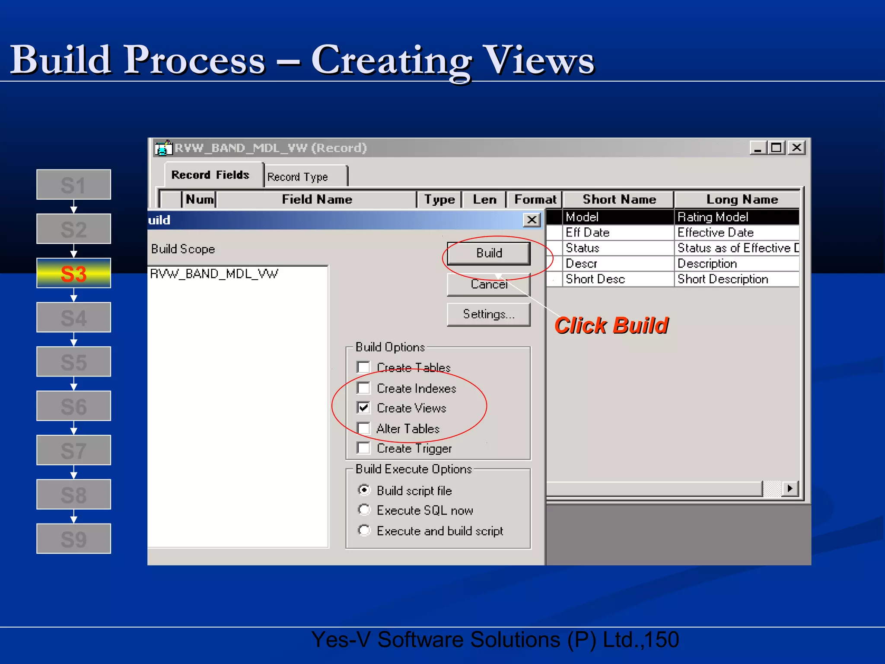Click the Num column header

pos(199,199)
